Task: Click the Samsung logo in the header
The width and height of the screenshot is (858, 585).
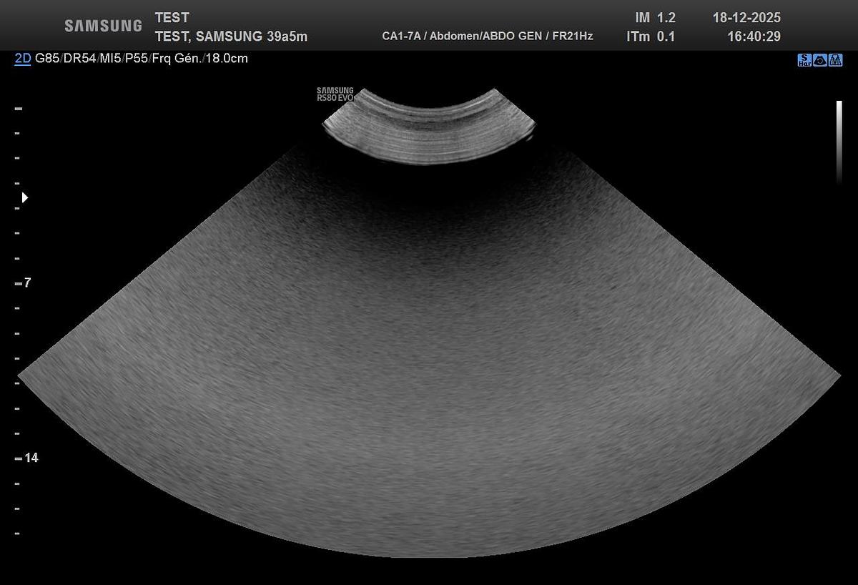Action: coord(103,26)
